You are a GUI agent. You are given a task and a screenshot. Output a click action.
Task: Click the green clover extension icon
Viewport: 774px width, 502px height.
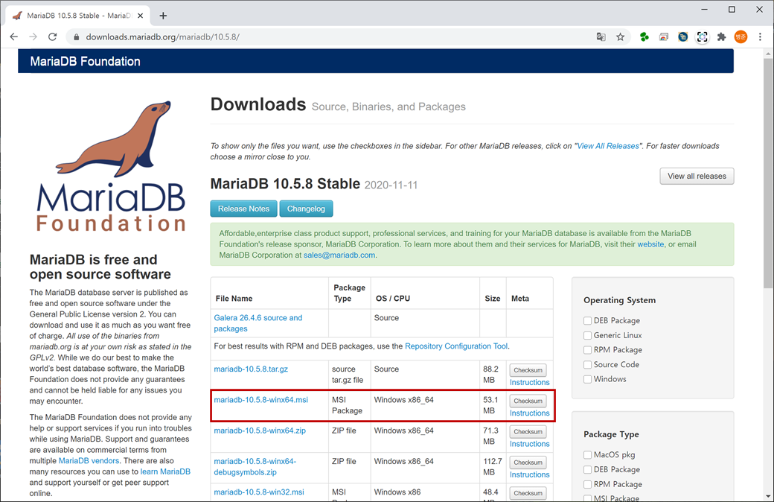click(x=645, y=36)
